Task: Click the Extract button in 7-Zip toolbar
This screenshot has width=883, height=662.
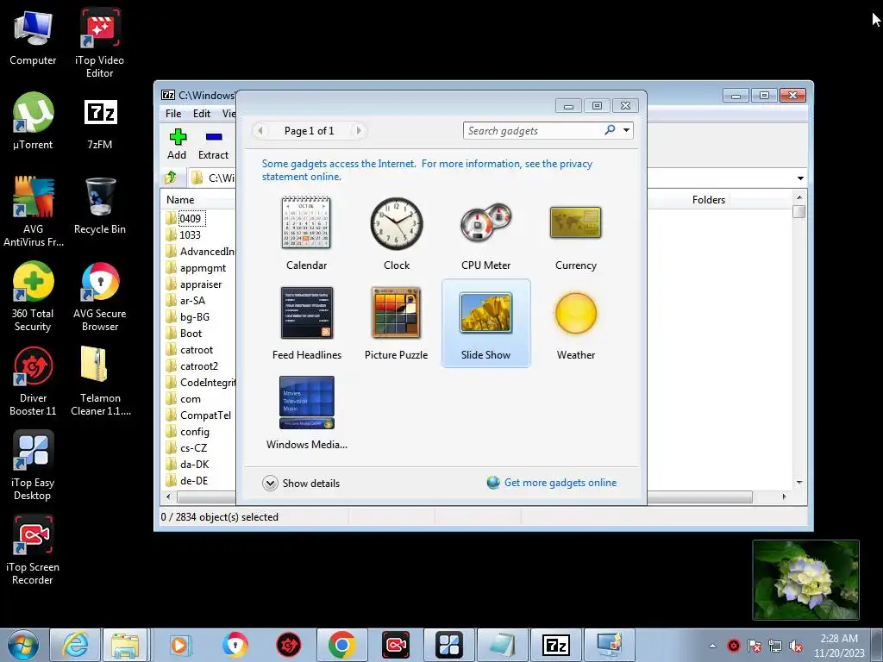Action: click(x=214, y=144)
